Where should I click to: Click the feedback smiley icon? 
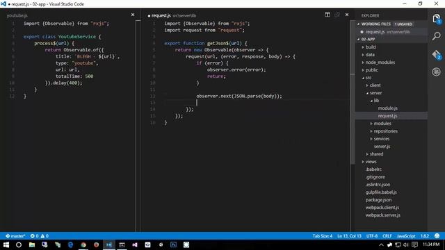pos(437,236)
